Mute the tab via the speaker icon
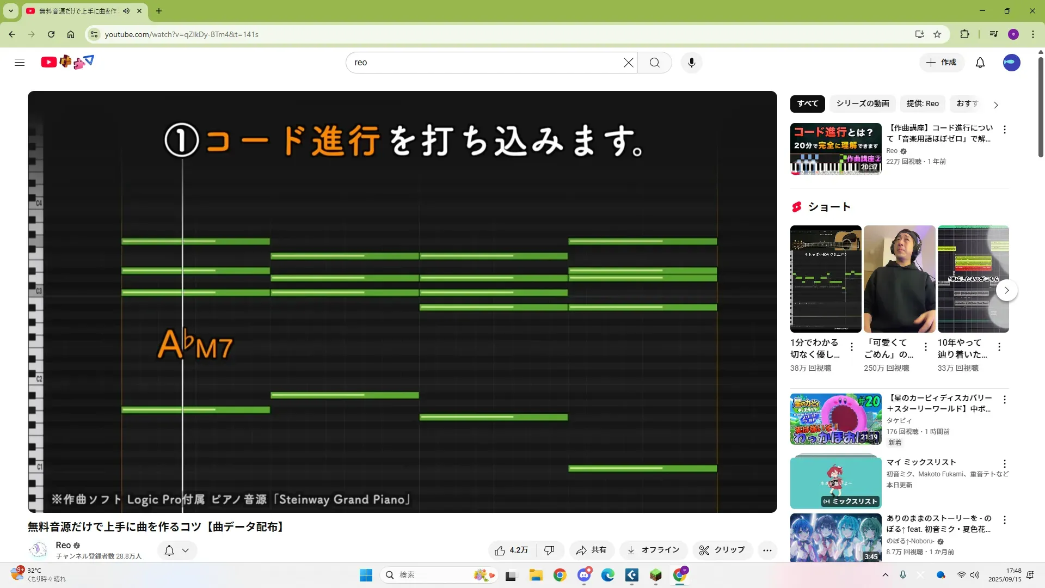Screen dimensions: 1045x588 click(x=126, y=11)
